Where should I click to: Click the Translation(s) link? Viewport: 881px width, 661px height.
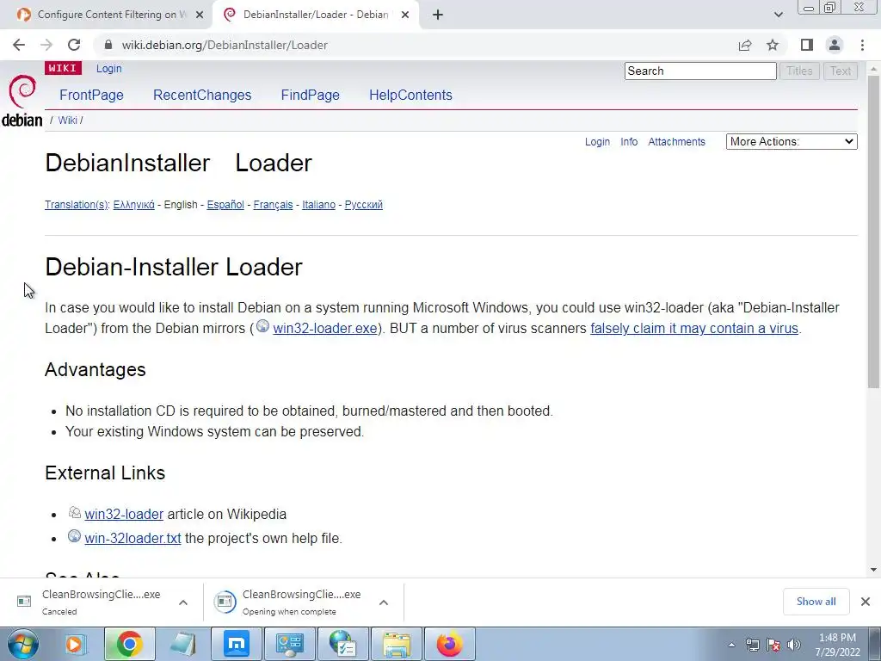tap(77, 205)
